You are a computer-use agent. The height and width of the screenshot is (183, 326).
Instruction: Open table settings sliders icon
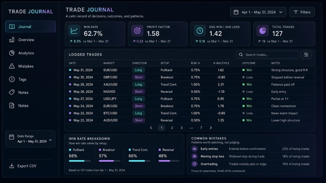click(306, 55)
